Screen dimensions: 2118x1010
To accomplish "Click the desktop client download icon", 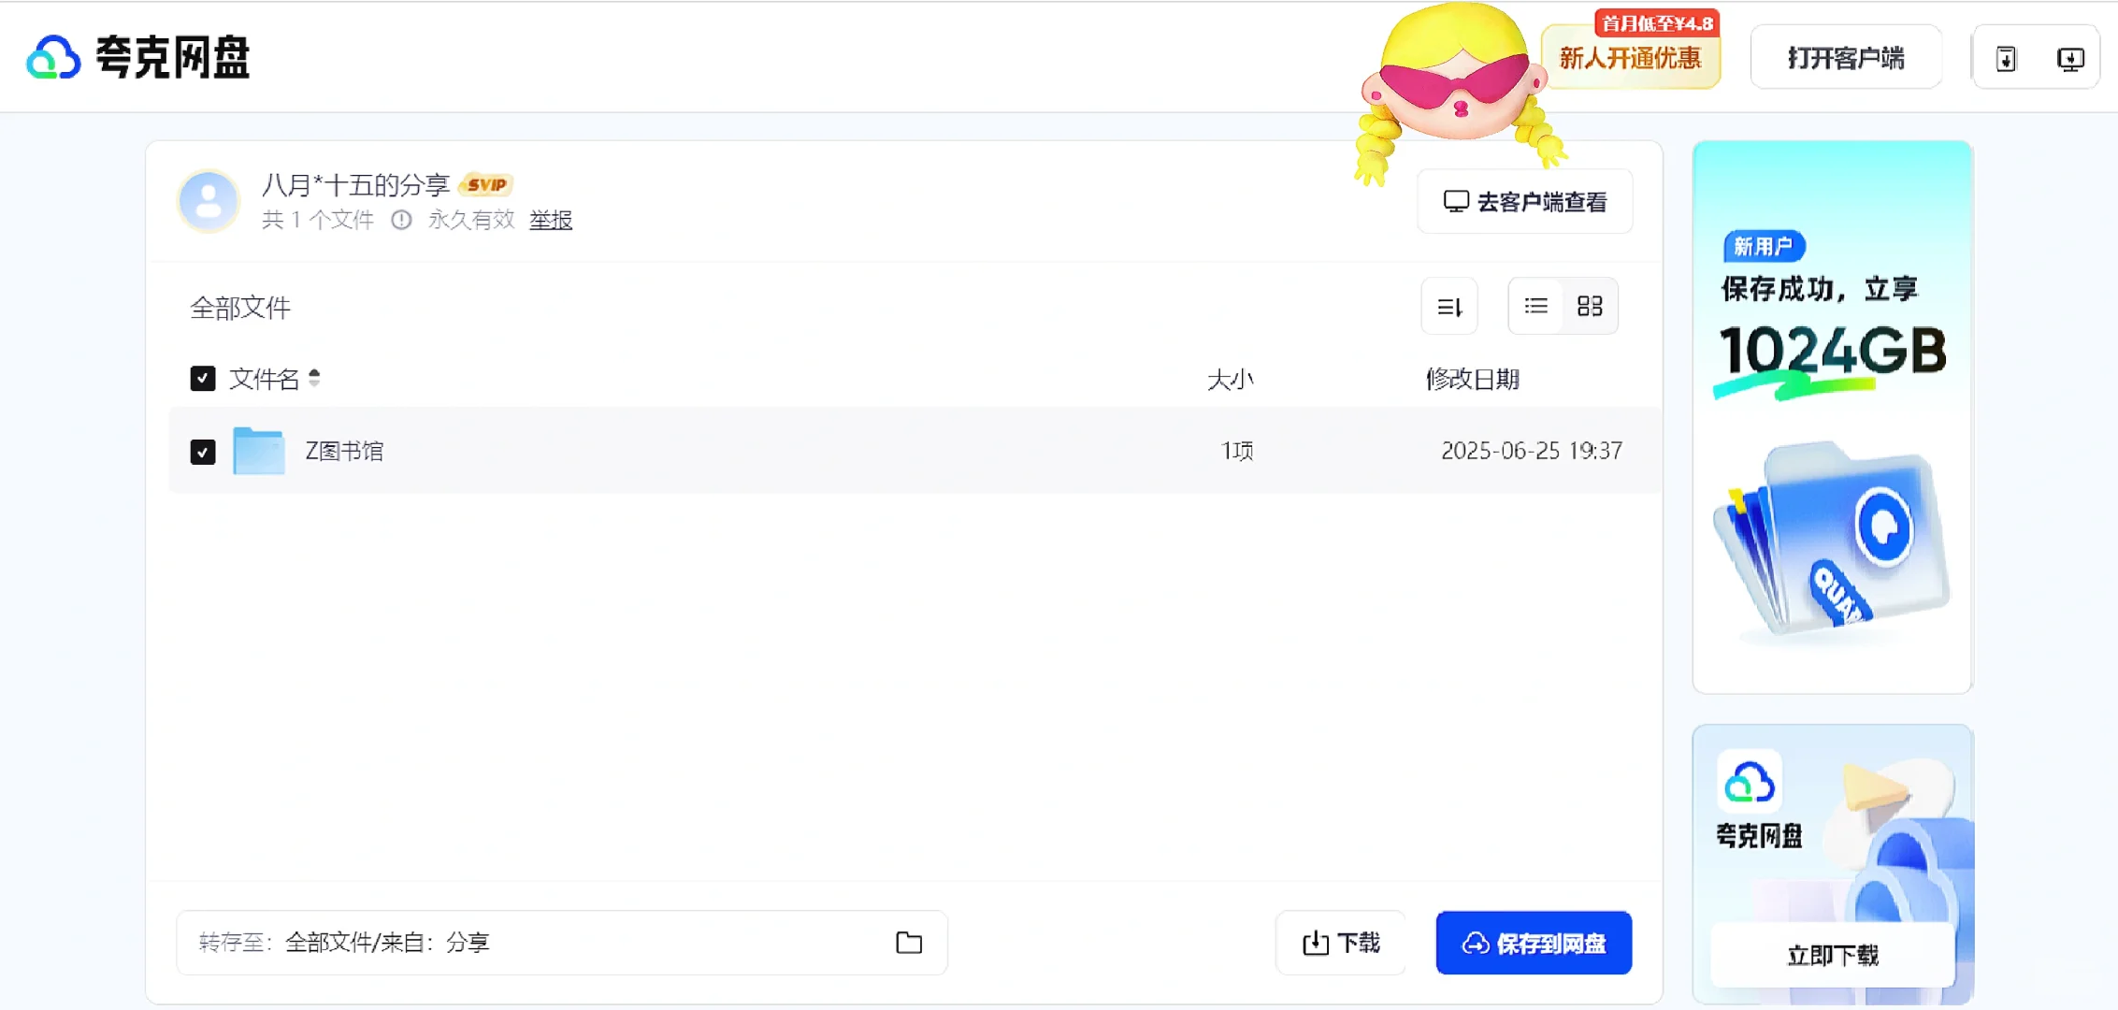I will (x=2070, y=59).
